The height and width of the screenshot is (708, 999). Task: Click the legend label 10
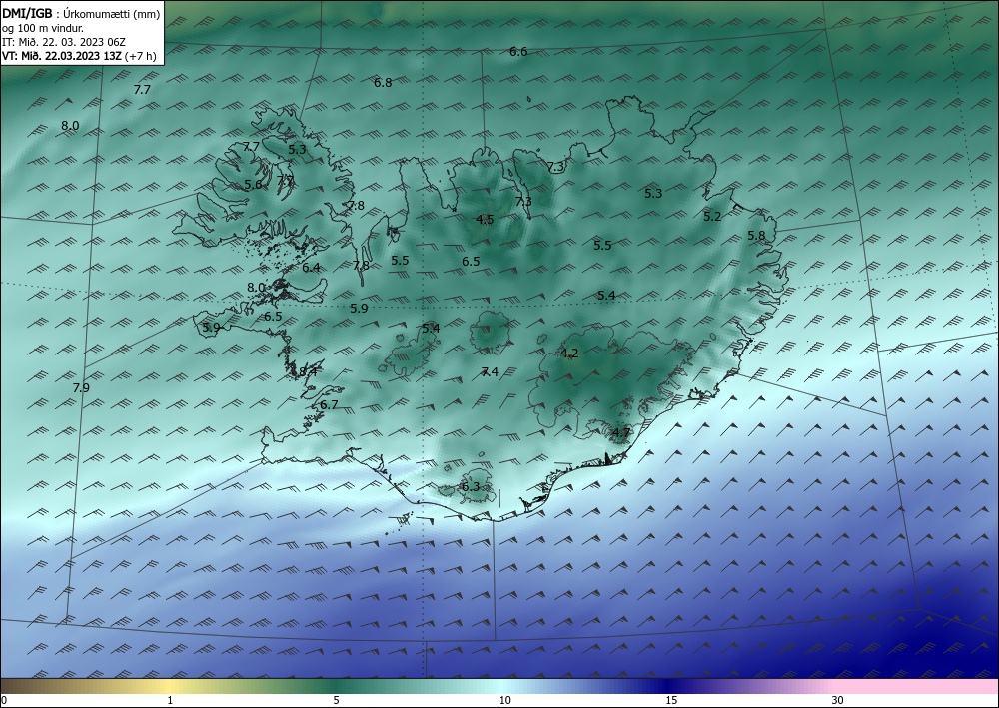click(x=504, y=700)
